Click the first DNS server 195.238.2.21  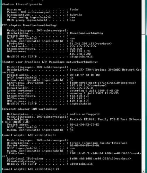[x=80, y=52]
